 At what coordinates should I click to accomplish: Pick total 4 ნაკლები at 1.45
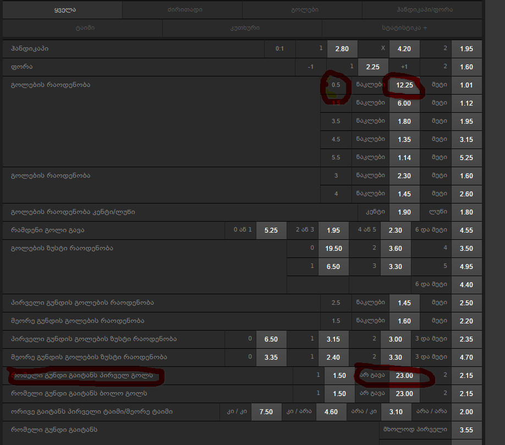[404, 194]
